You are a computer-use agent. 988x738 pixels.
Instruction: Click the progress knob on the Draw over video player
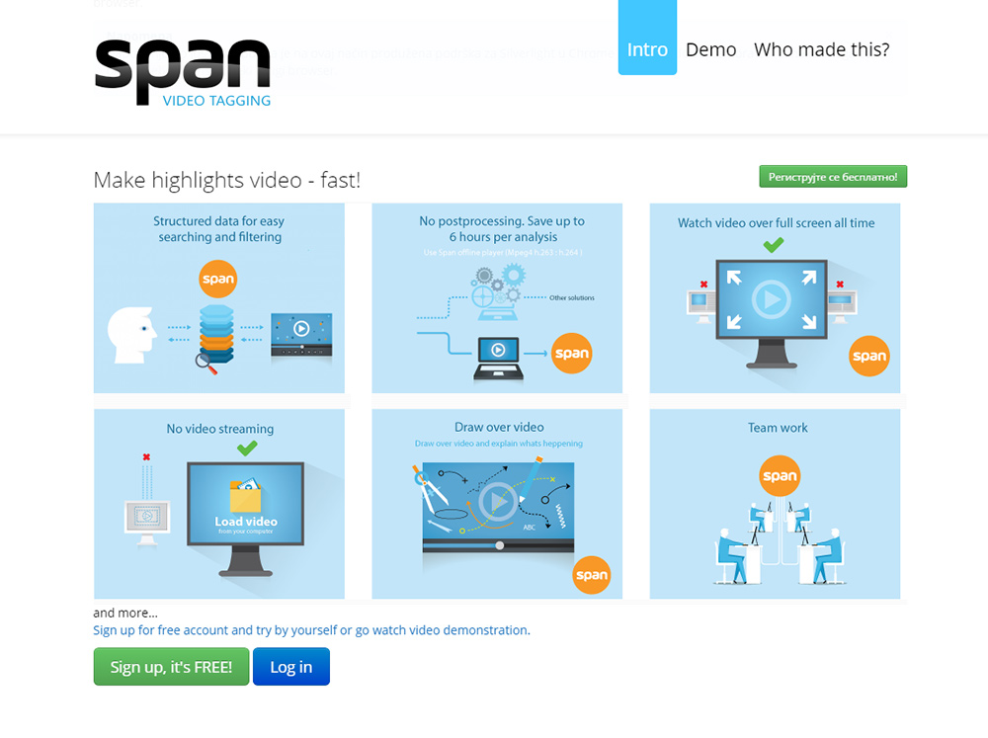pos(500,545)
